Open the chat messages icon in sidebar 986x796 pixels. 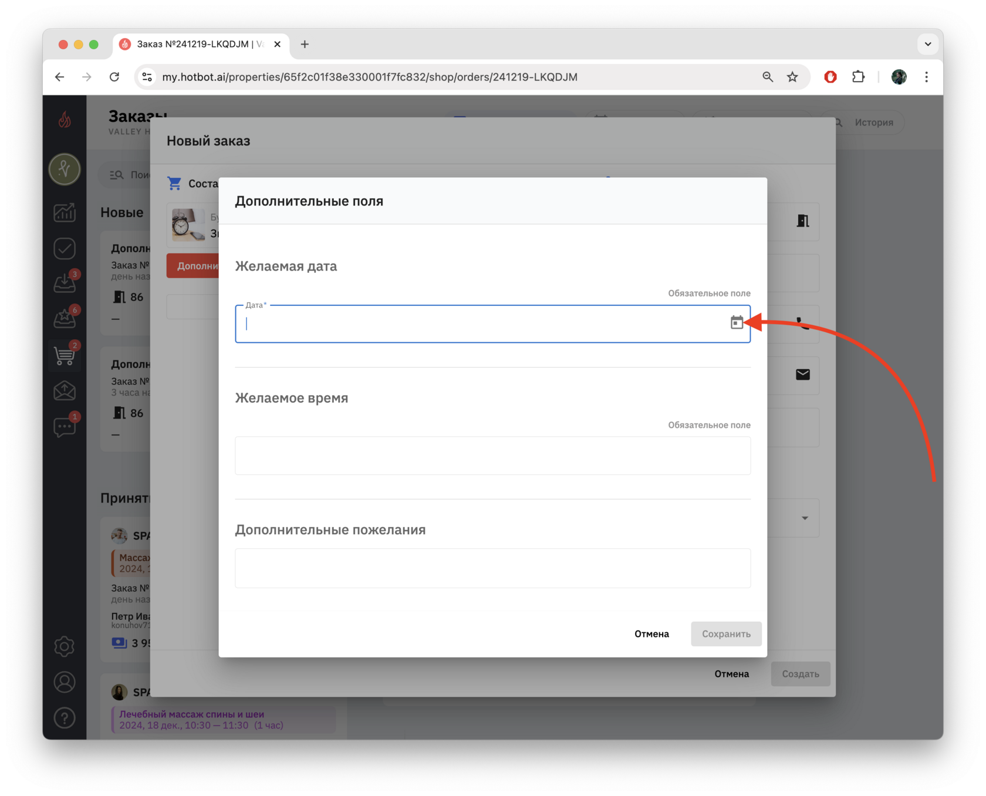(x=65, y=427)
